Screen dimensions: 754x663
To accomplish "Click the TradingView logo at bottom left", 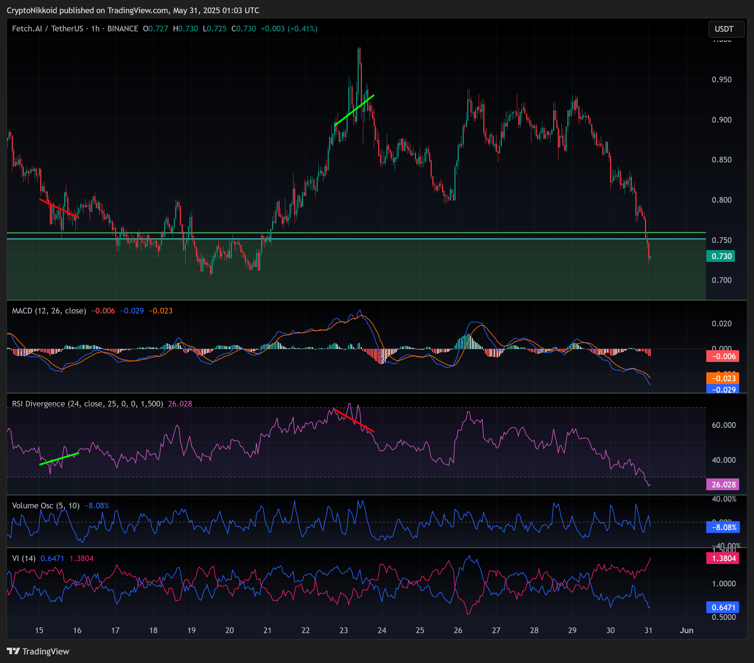I will click(x=38, y=651).
